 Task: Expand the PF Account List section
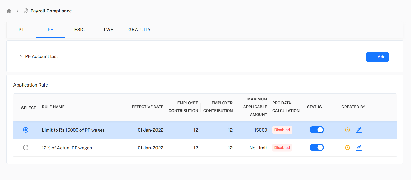[21, 56]
